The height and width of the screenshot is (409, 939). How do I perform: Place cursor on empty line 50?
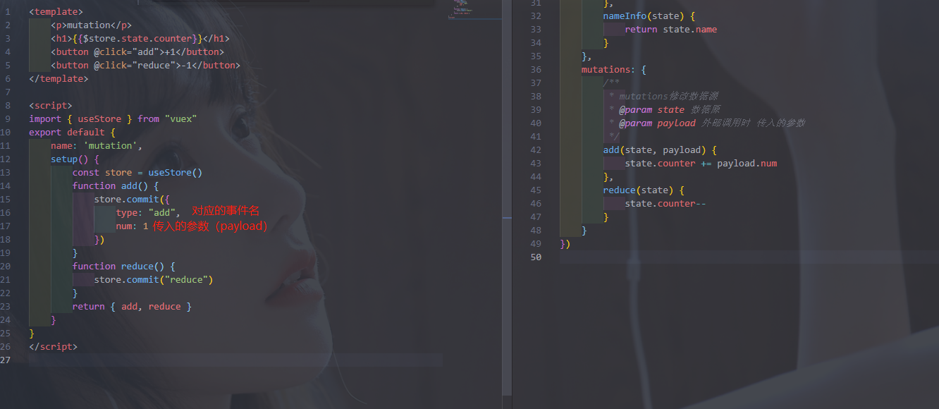tap(749, 257)
